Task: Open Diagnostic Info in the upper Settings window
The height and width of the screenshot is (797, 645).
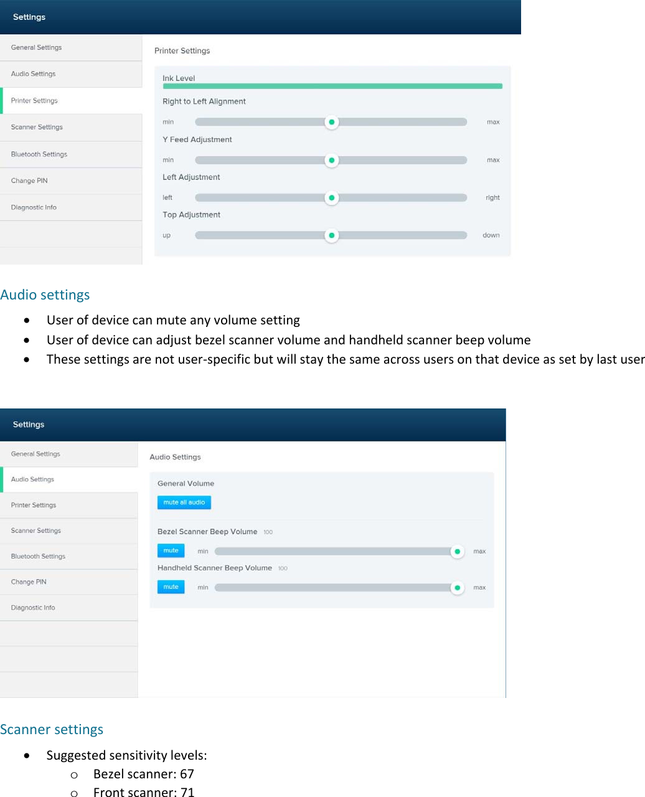Action: [x=71, y=207]
